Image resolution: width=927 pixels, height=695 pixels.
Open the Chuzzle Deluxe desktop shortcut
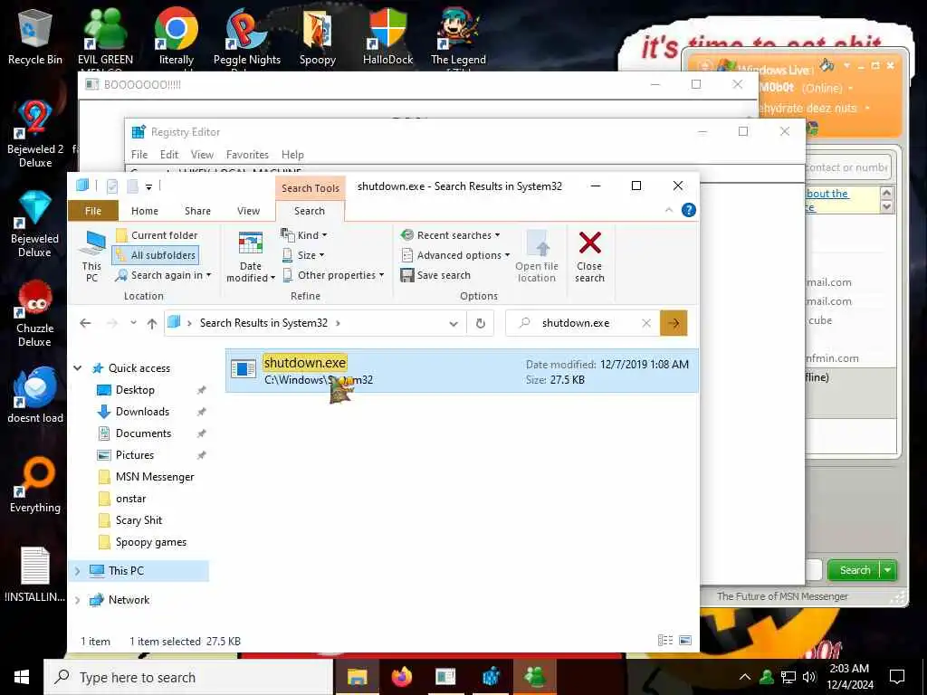point(35,313)
